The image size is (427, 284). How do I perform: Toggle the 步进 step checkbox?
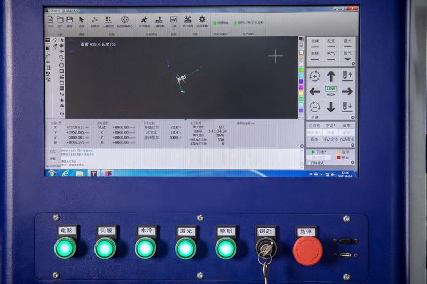pos(310,117)
